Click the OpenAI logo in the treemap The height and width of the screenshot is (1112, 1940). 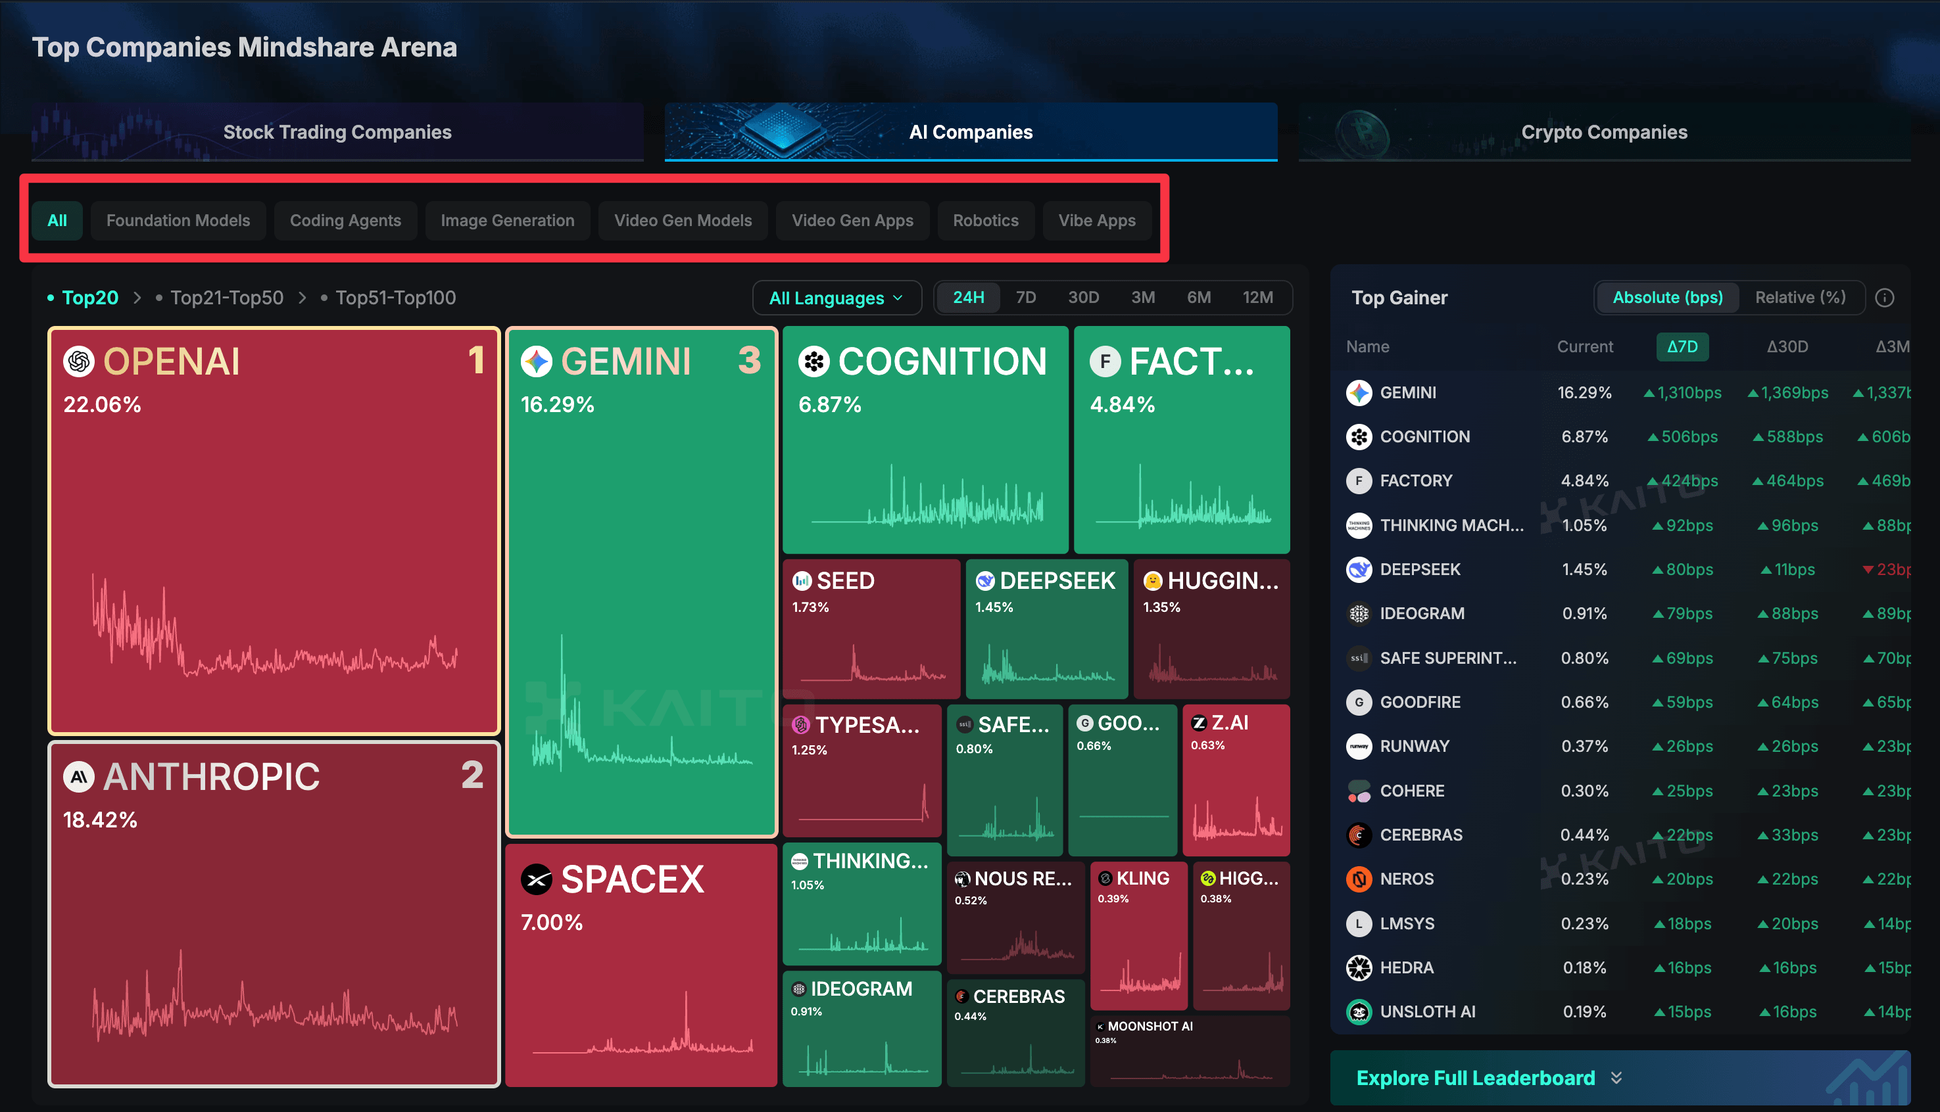[x=79, y=361]
